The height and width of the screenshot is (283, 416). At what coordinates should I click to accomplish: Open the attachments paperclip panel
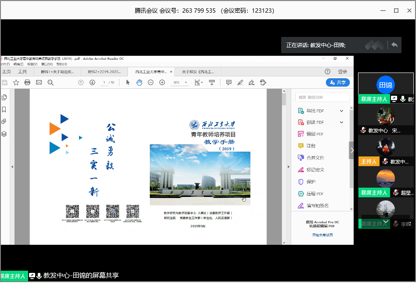tap(4, 122)
